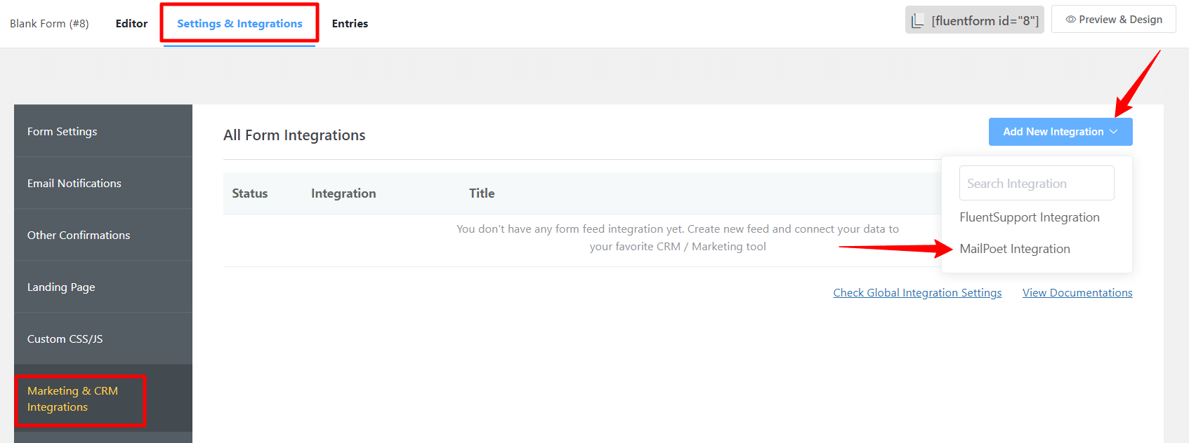1189x443 pixels.
Task: Click the Add New Integration button
Action: pos(1060,132)
